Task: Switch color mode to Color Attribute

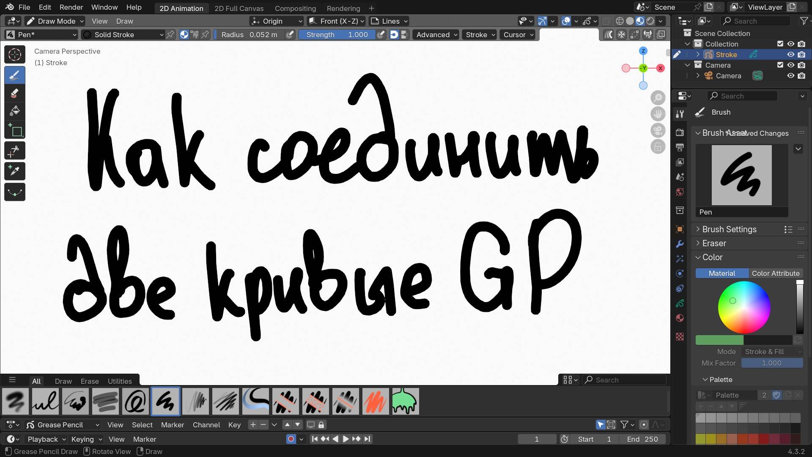Action: (776, 273)
